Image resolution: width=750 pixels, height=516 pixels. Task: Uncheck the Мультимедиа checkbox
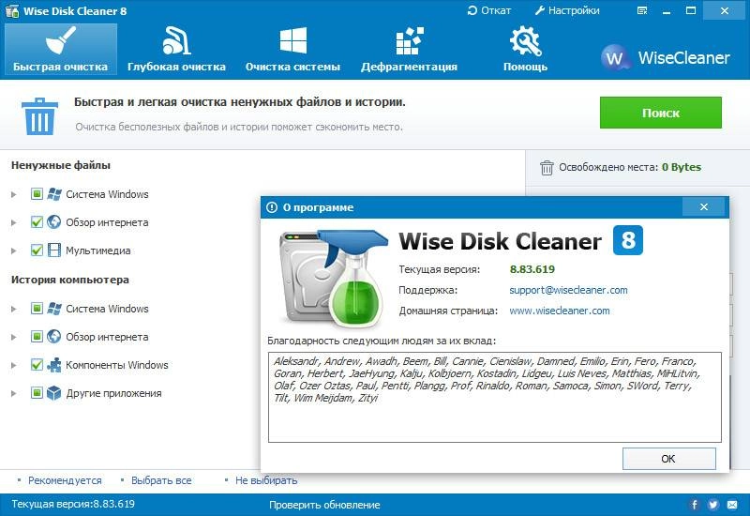(x=37, y=250)
